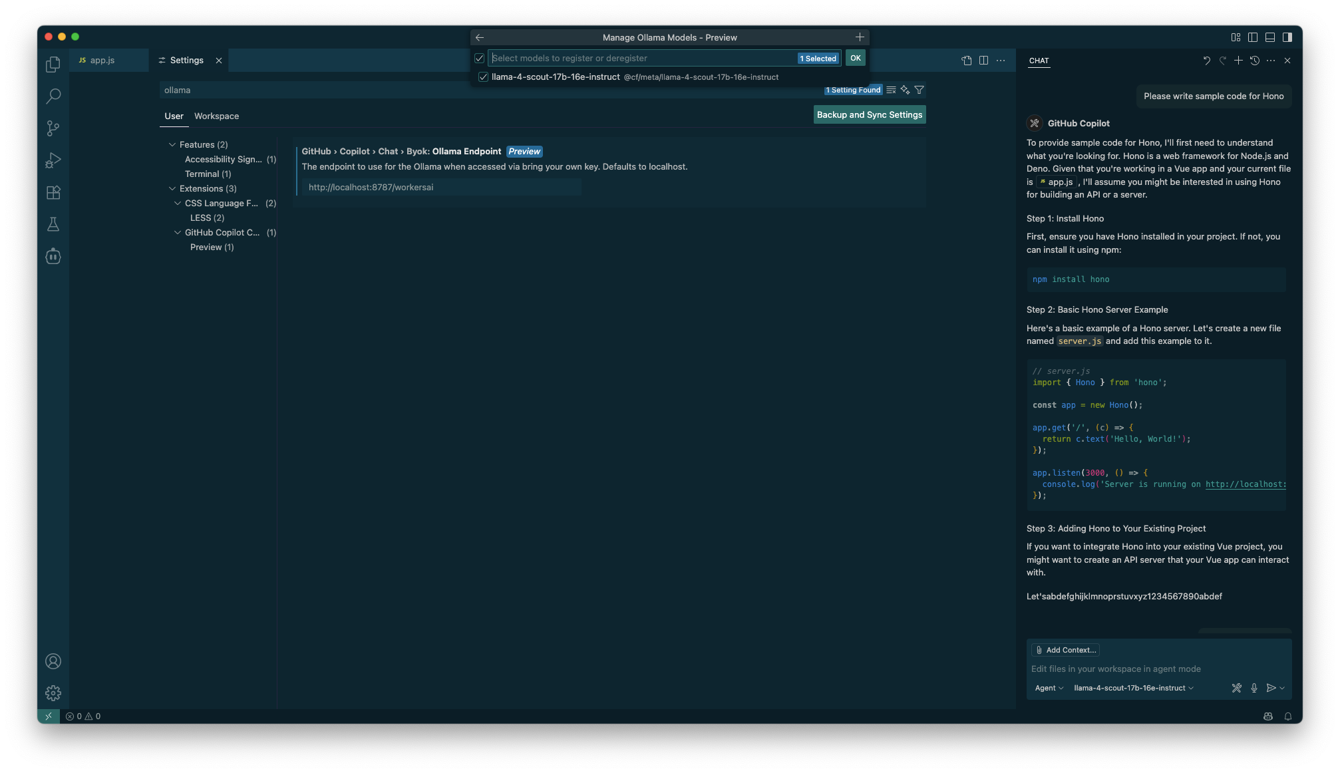1340x773 pixels.
Task: Open the Agent mode dropdown
Action: click(1049, 688)
